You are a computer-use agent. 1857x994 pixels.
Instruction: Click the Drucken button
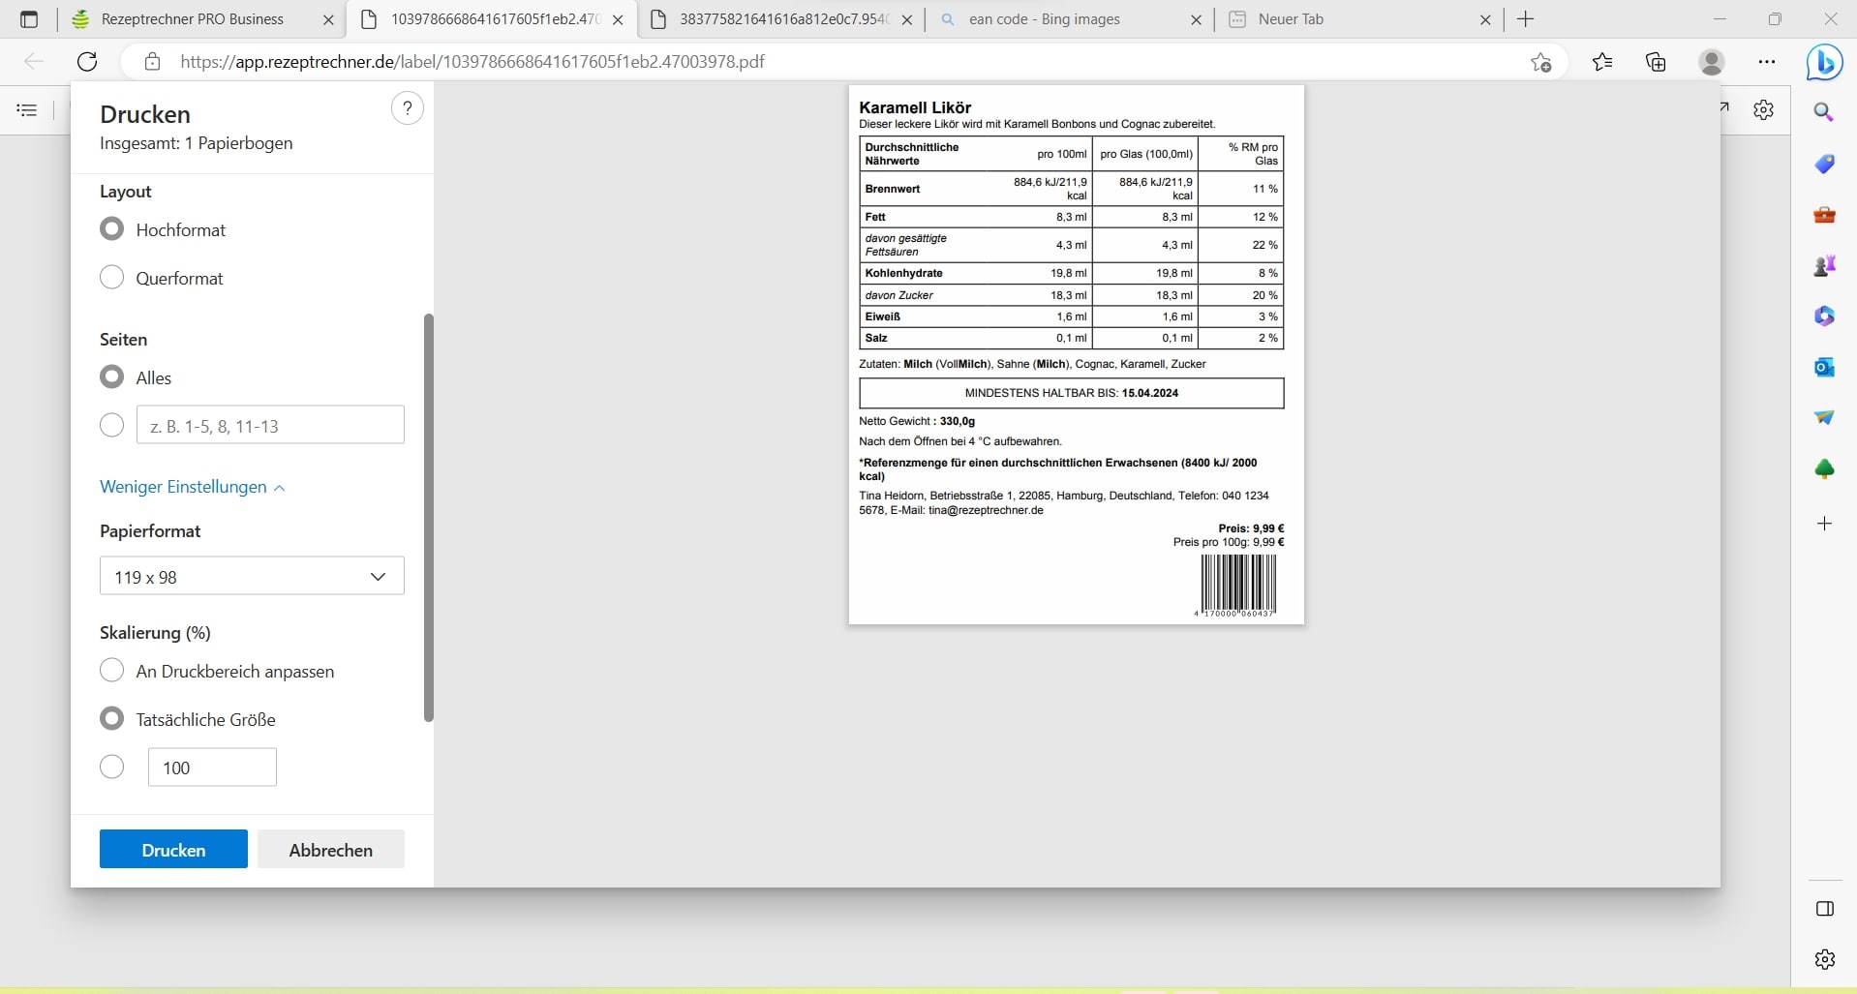click(173, 850)
